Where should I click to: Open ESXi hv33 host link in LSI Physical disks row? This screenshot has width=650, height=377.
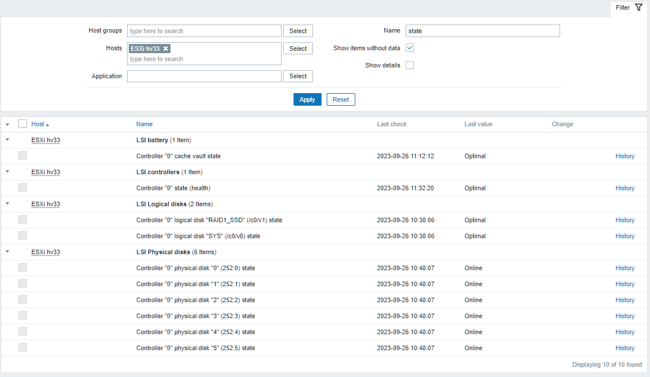46,252
